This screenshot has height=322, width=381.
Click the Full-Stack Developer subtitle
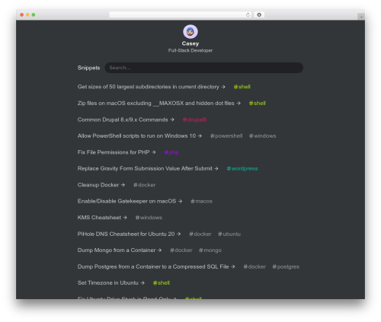tap(190, 50)
